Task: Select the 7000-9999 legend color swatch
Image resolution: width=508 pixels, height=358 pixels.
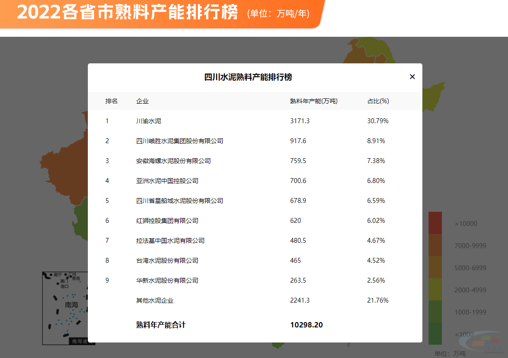Action: click(435, 245)
